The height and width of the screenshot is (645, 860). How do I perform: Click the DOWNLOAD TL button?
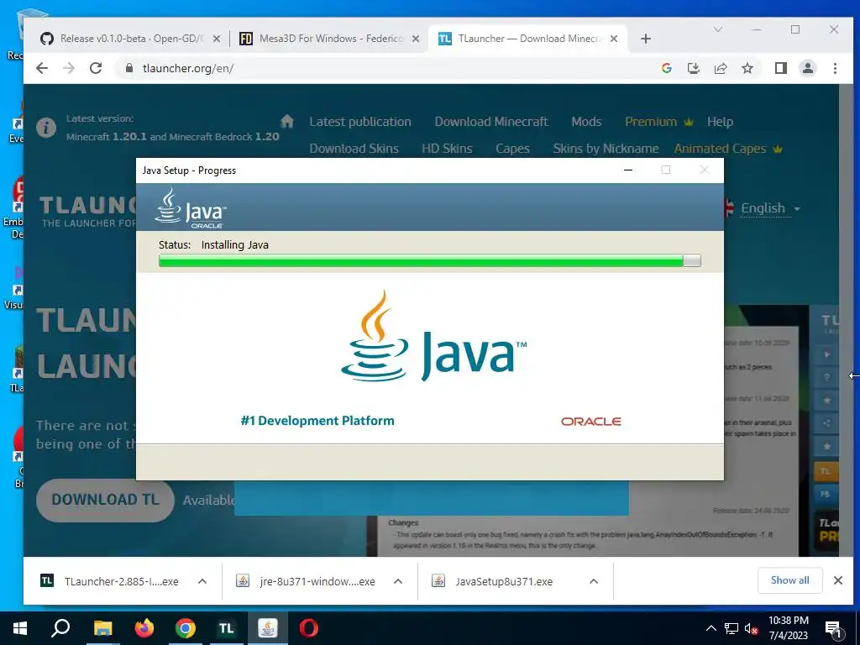tap(105, 500)
